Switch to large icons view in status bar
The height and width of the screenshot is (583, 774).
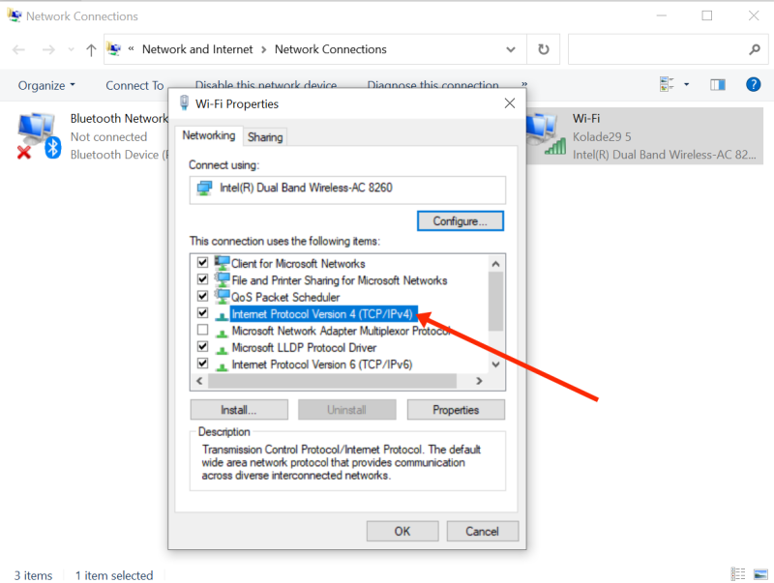point(760,574)
